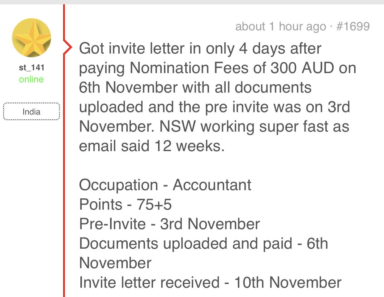Screen dimensions: 384x297
Task: Click the India country badge
Action: 31,111
